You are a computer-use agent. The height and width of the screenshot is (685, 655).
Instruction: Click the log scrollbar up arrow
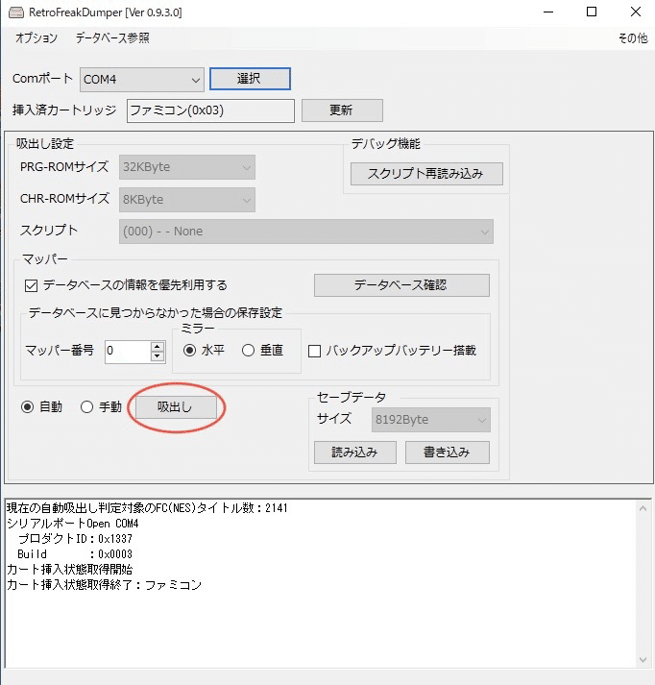pyautogui.click(x=643, y=508)
